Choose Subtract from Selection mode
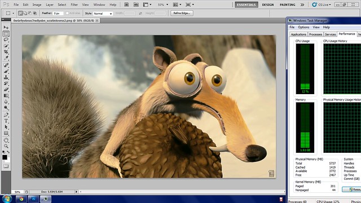The image size is (361, 203). click(x=30, y=14)
